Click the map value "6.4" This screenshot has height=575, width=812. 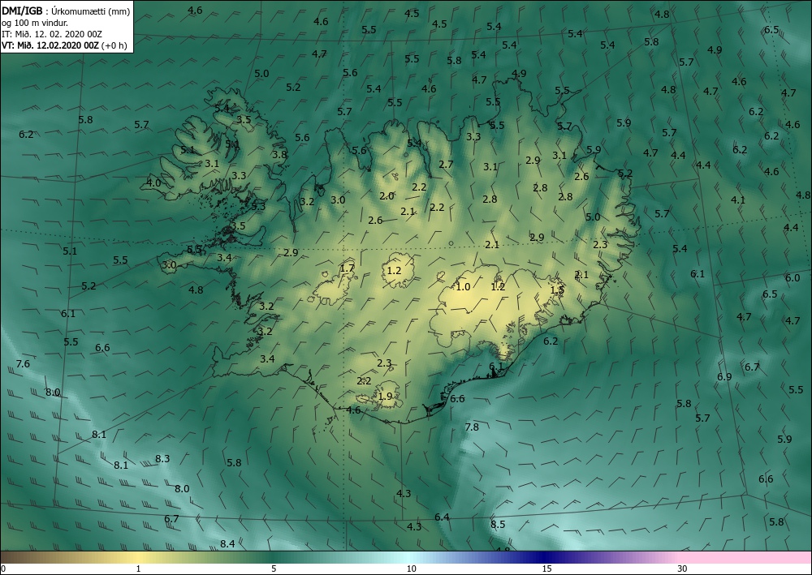click(x=442, y=517)
